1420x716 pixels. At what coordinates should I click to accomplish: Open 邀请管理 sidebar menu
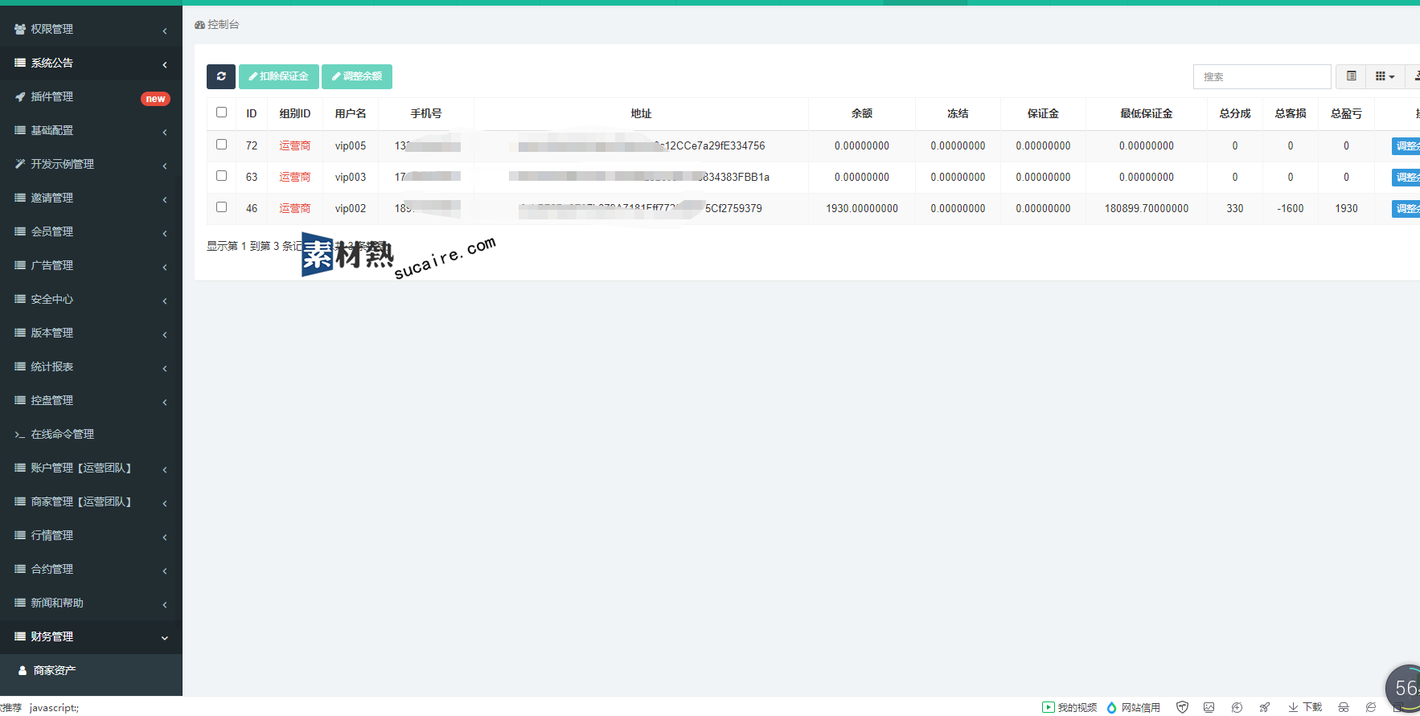coord(91,198)
